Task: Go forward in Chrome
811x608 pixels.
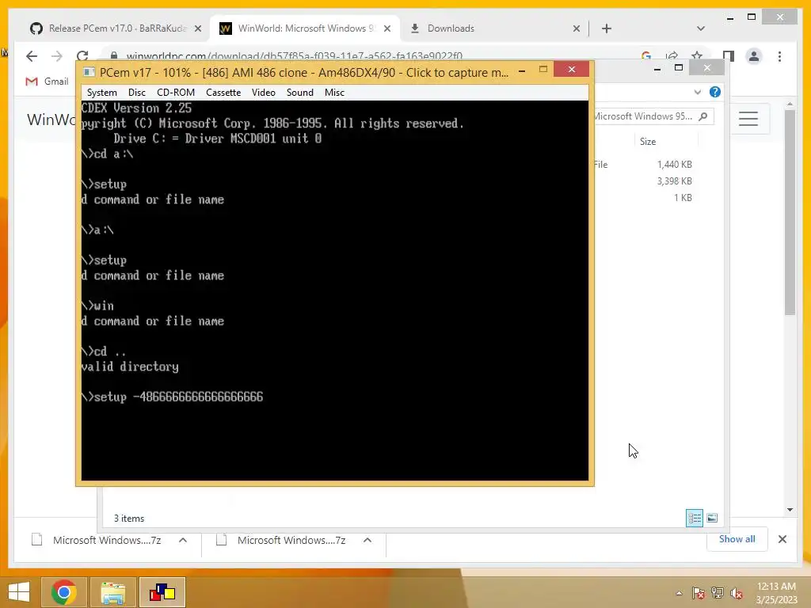Action: (57, 56)
